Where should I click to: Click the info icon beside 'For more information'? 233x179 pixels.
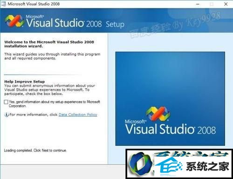pyautogui.click(x=7, y=115)
